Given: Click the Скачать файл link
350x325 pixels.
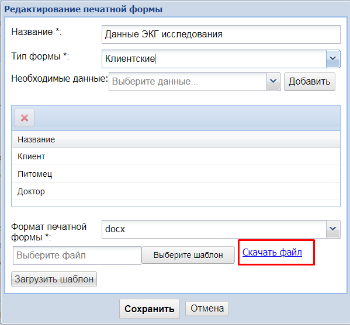Looking at the screenshot, I should tap(272, 252).
